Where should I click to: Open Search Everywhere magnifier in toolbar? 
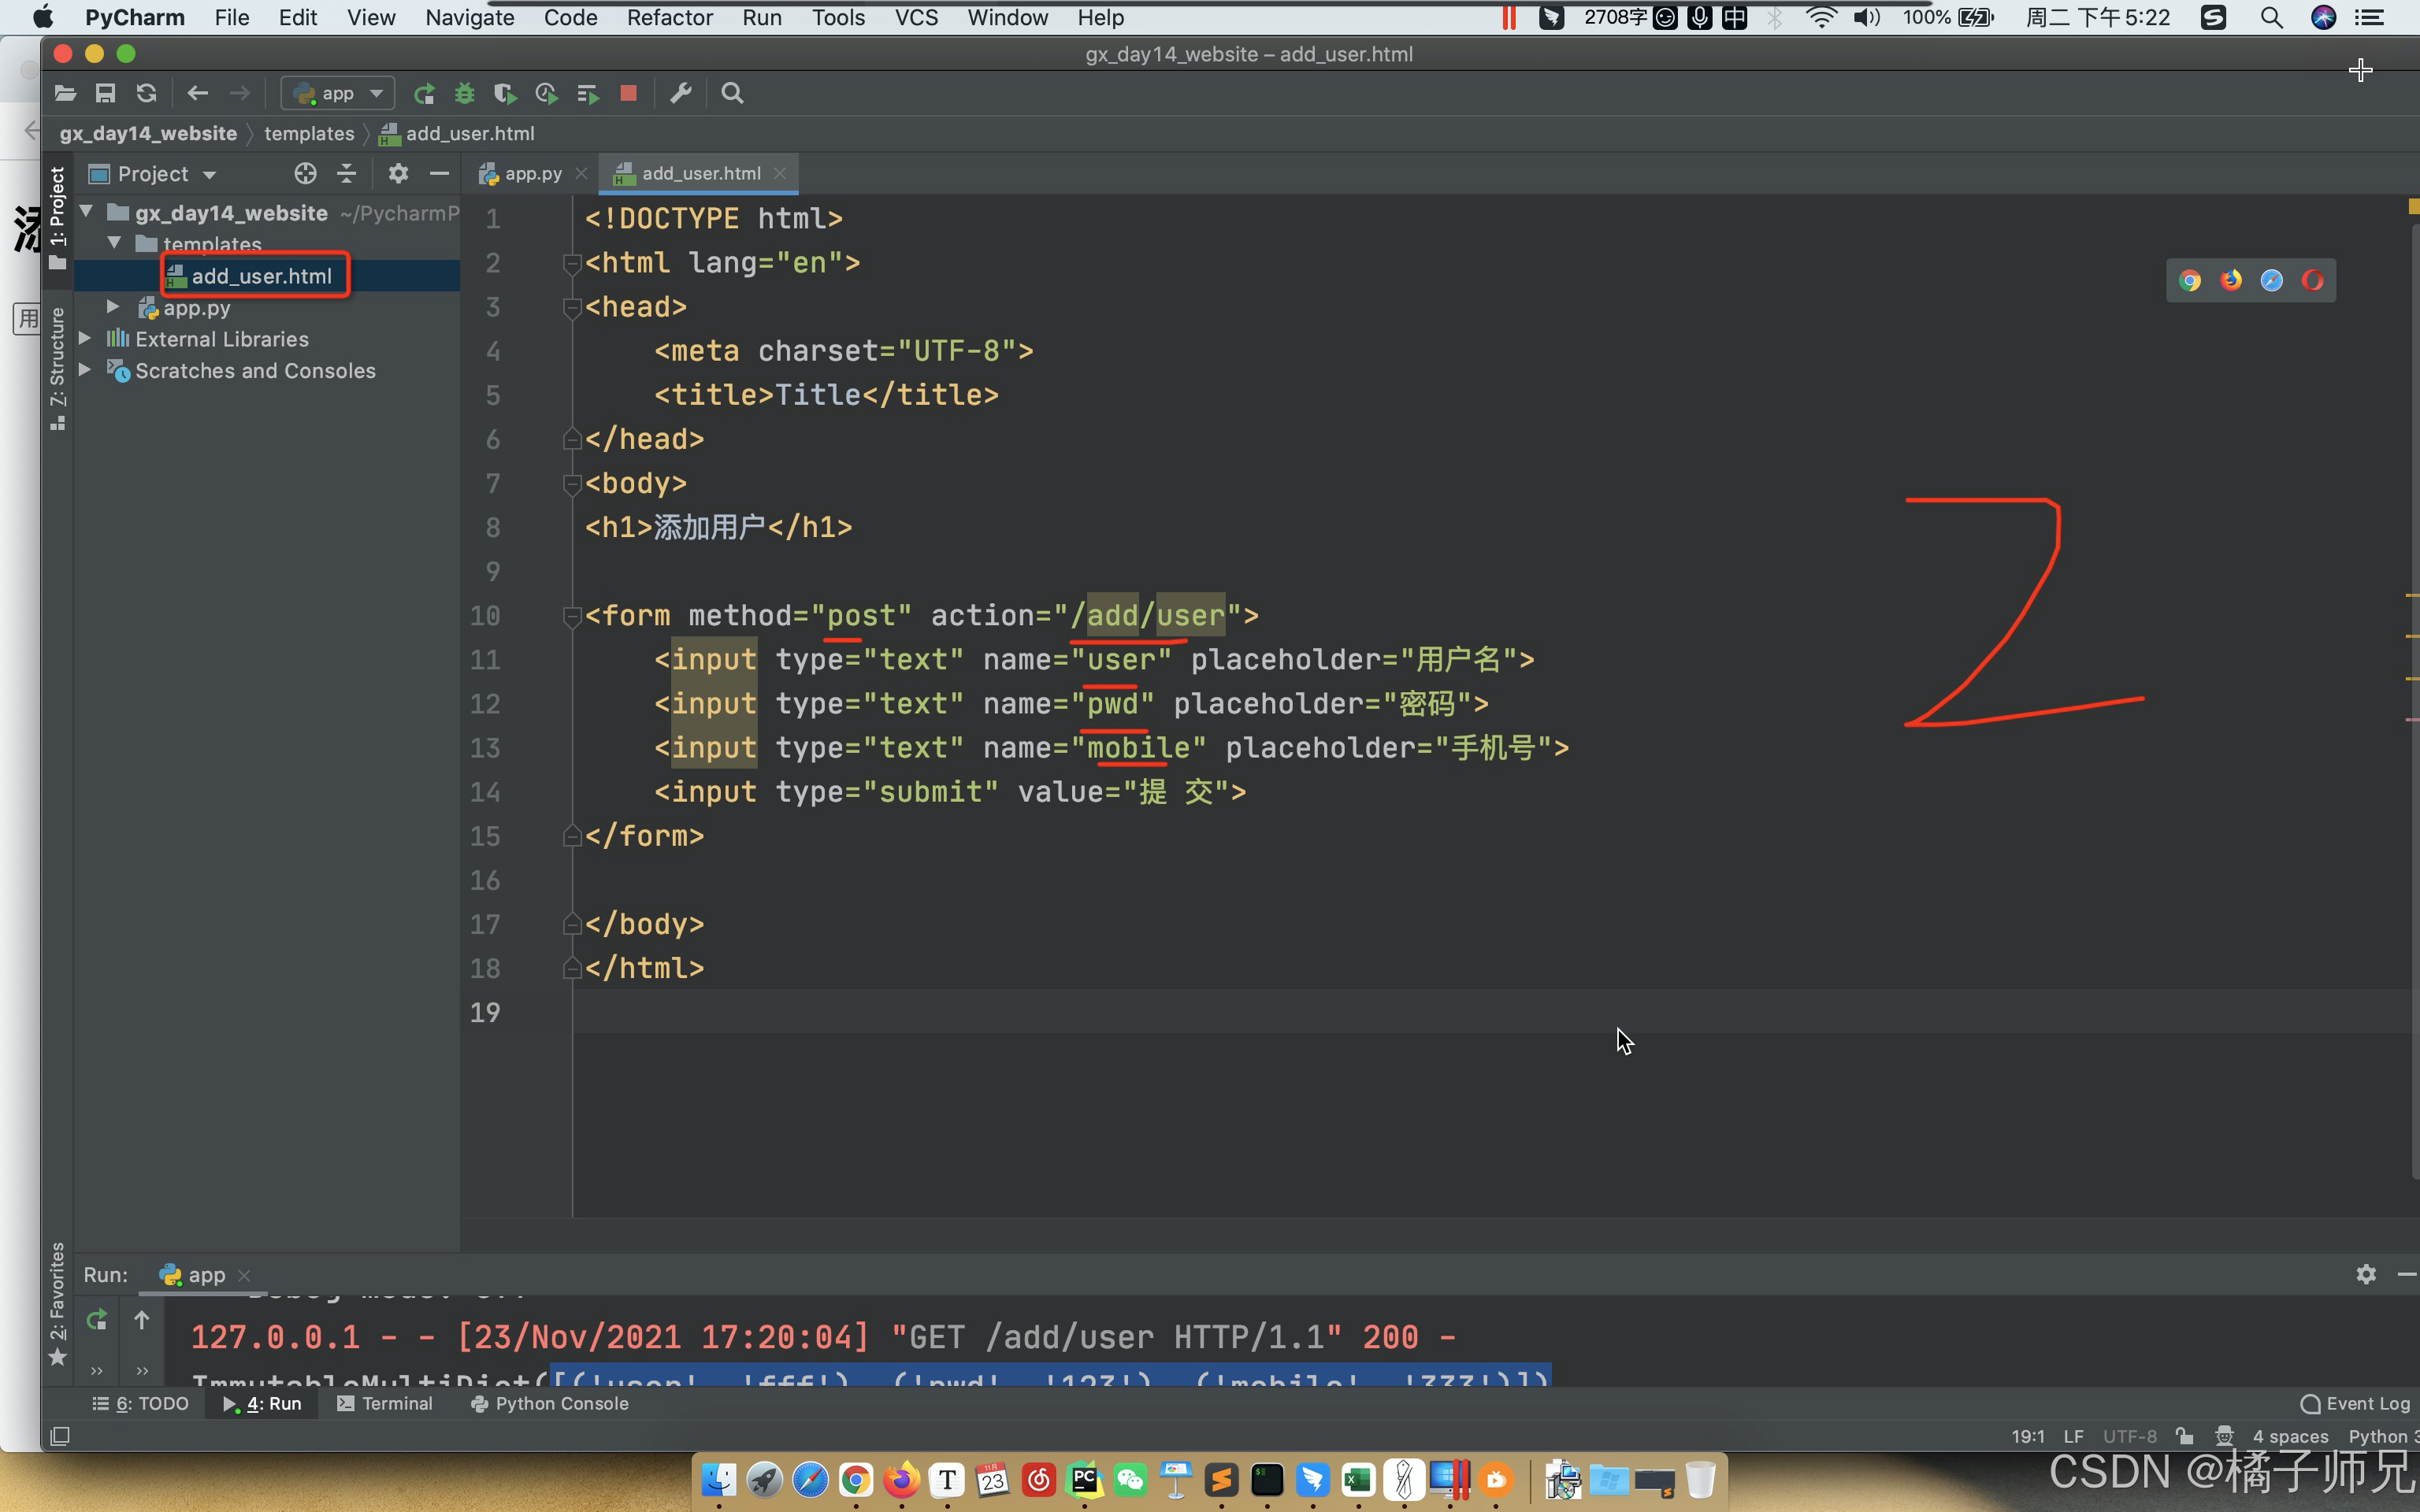(x=732, y=93)
